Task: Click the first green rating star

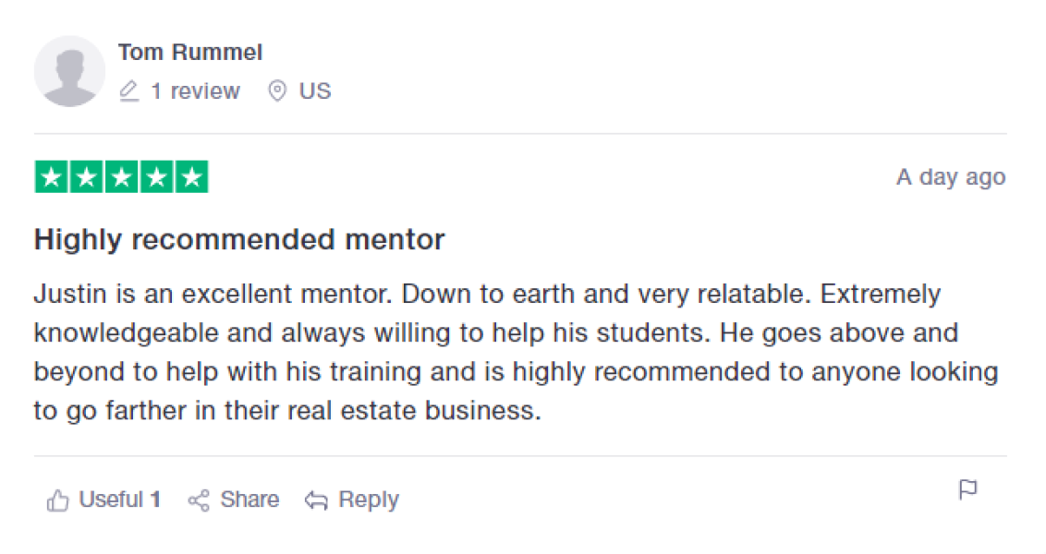Action: click(52, 177)
